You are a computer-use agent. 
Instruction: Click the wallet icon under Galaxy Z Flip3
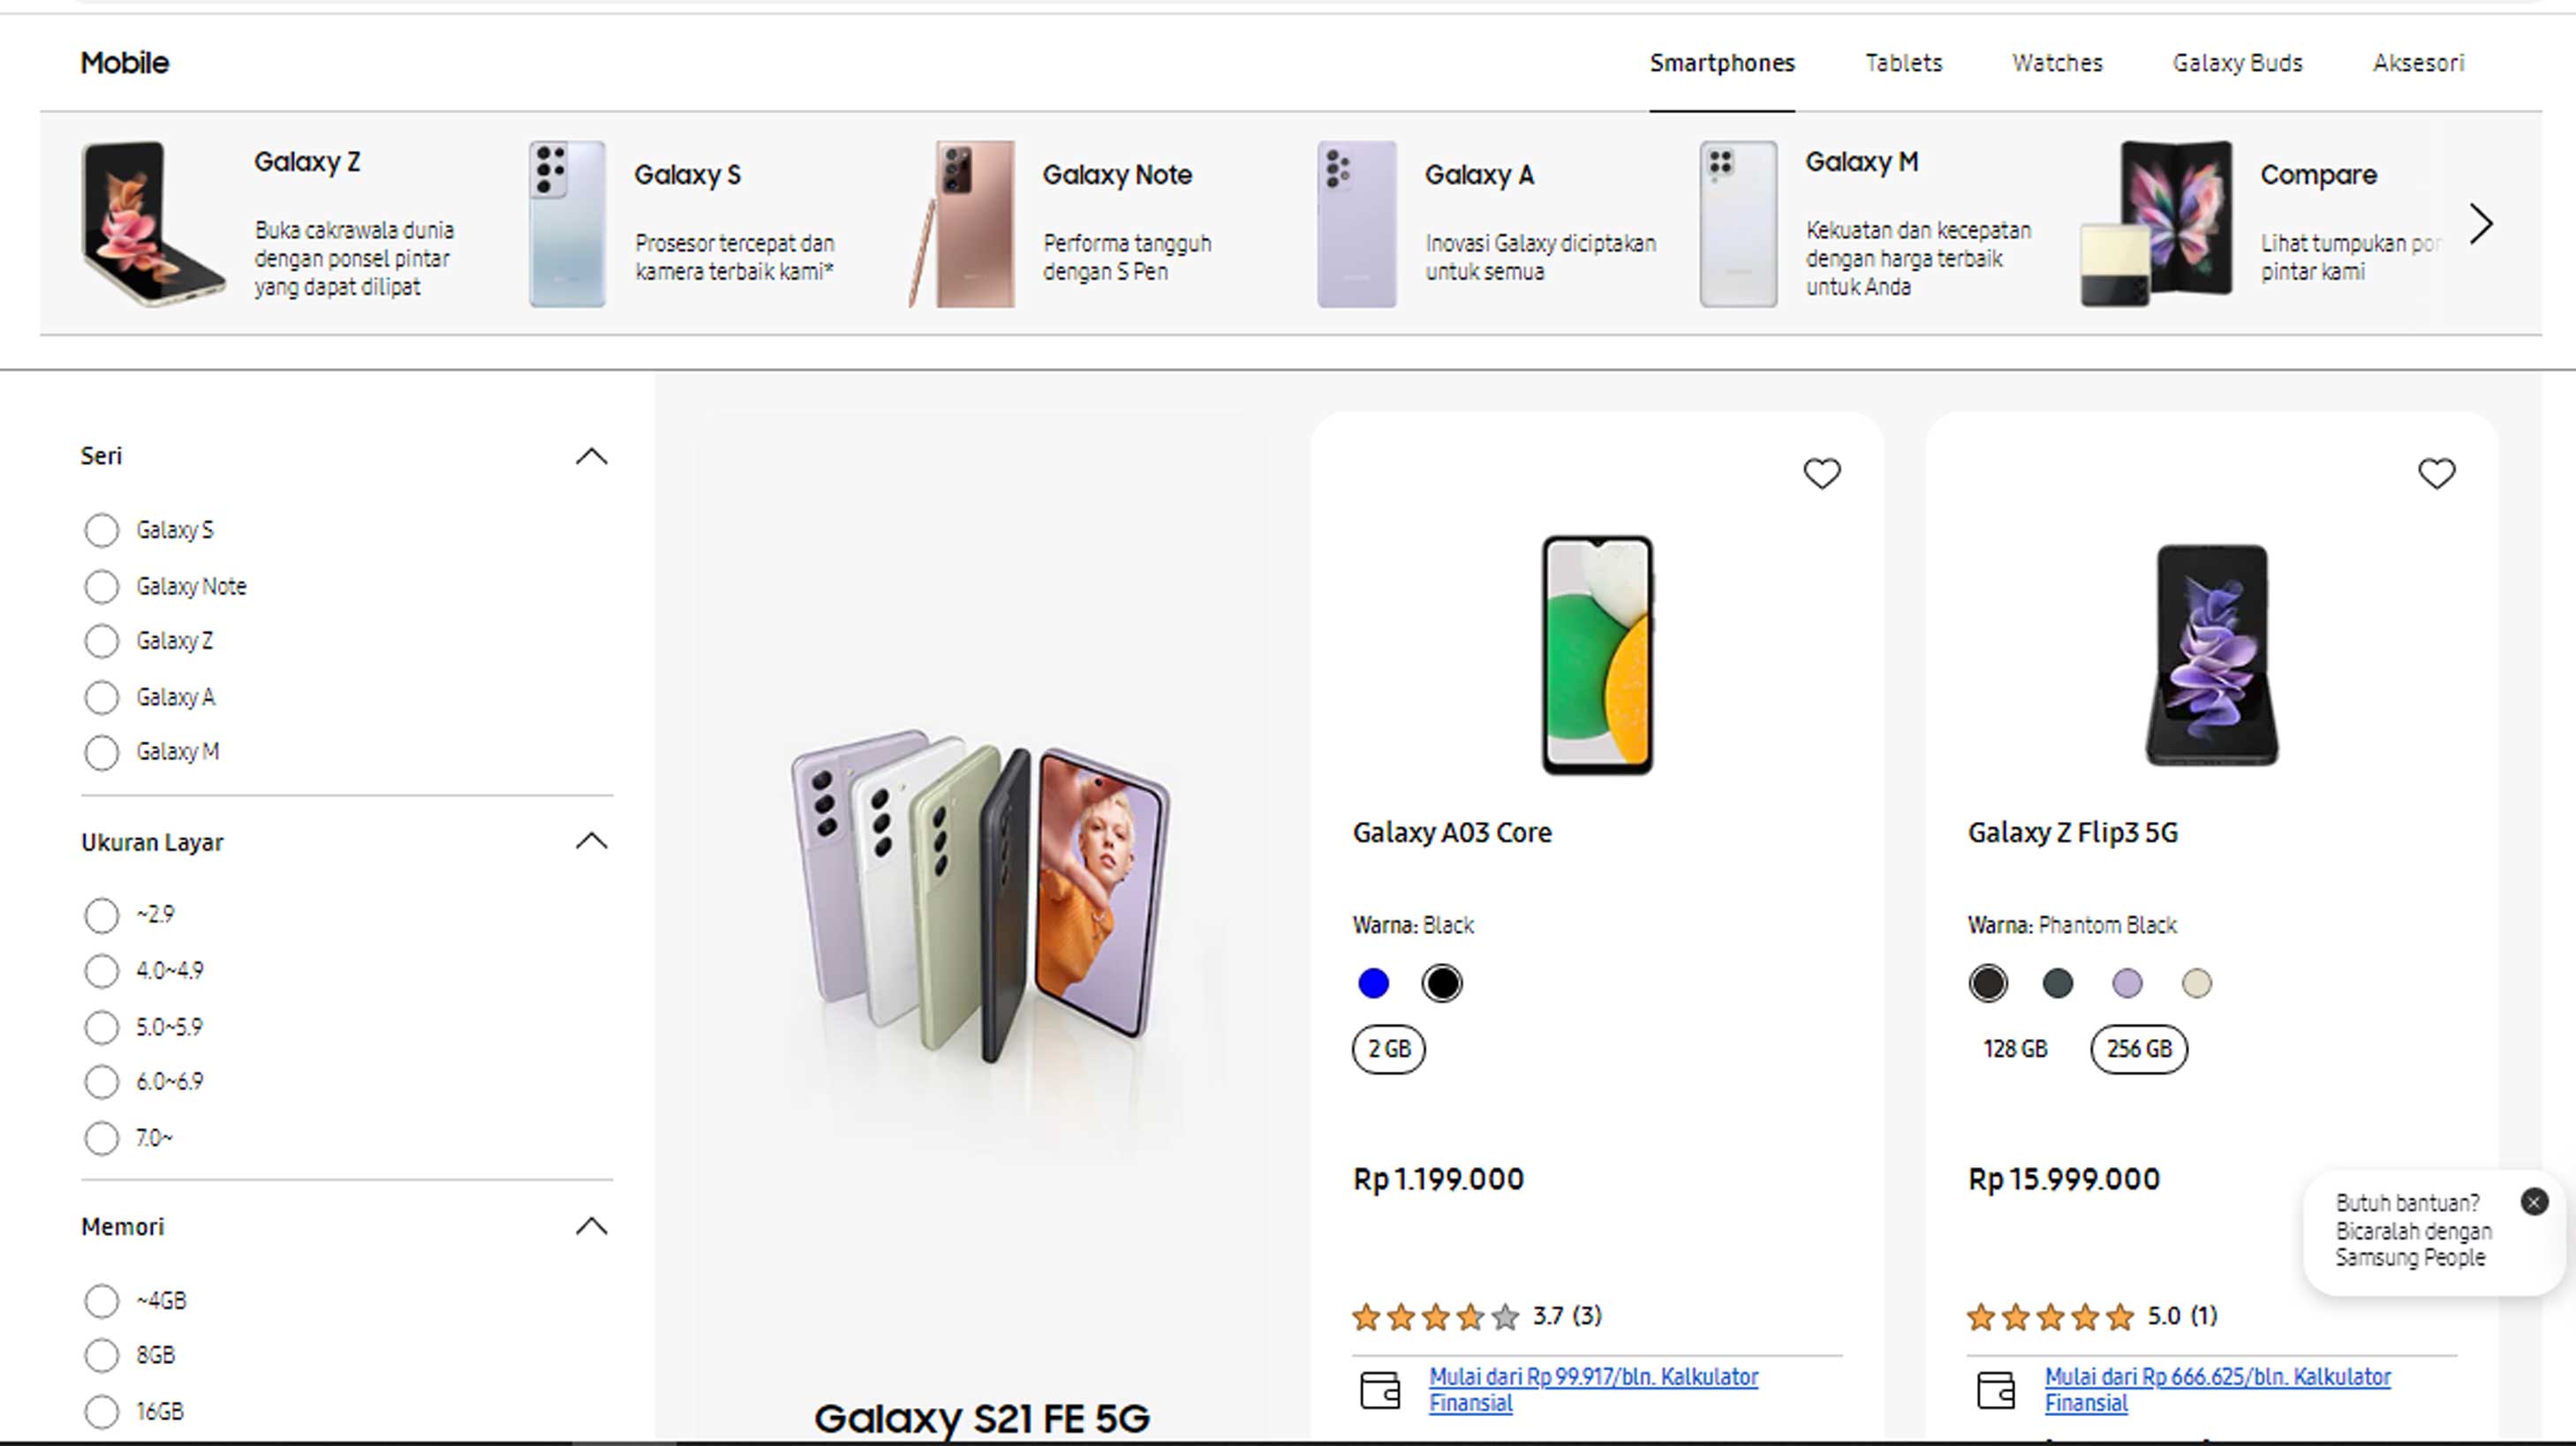coord(1996,1389)
